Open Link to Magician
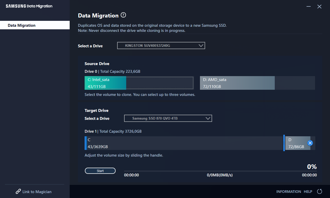 click(x=34, y=192)
